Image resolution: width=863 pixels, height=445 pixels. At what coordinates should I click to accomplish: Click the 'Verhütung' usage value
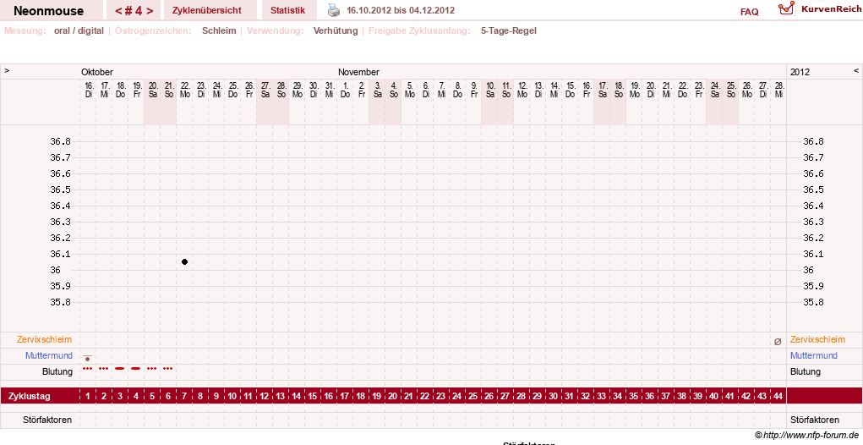click(x=336, y=30)
